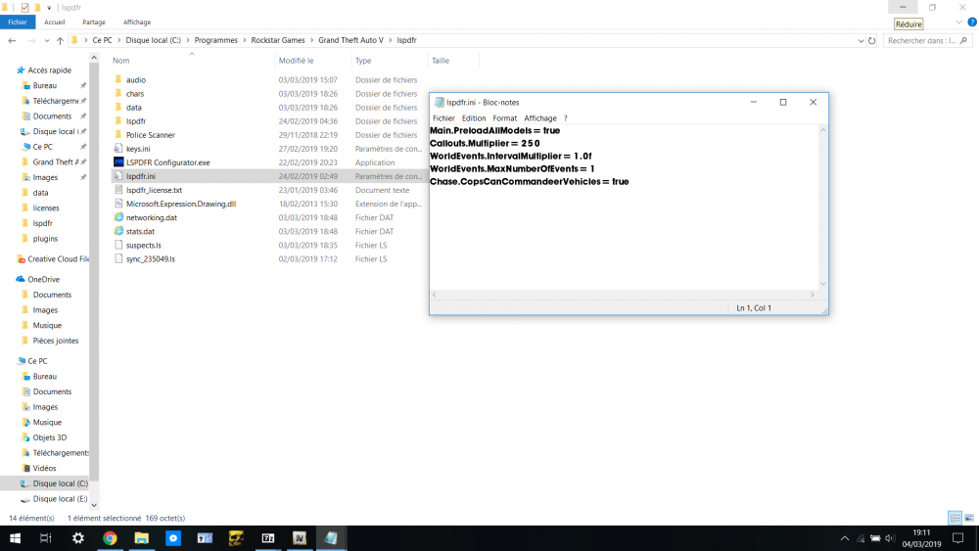Open Recent locations dropdown arrow
The image size is (979, 551).
(x=47, y=40)
